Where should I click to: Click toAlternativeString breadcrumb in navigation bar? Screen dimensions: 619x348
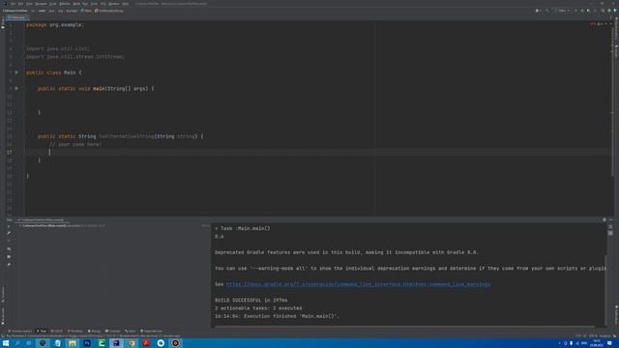pos(109,11)
